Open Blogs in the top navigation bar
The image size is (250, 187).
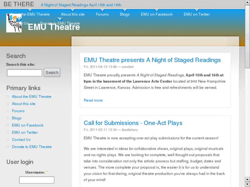(125, 14)
